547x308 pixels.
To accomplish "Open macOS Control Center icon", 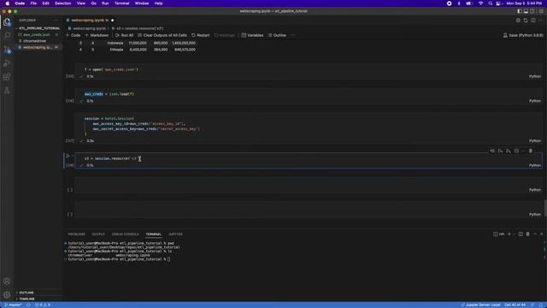I will [498, 3].
